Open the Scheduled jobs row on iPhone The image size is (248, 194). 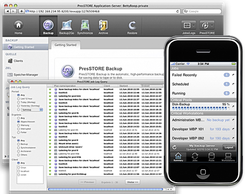[203, 84]
